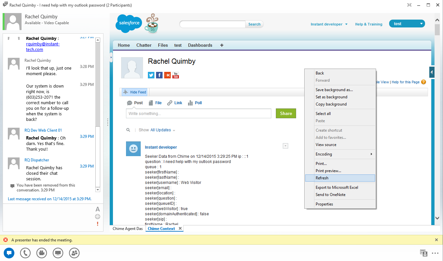The image size is (443, 261).
Task: Click the Twitter icon under Rachel Quimby
Action: coord(151,75)
